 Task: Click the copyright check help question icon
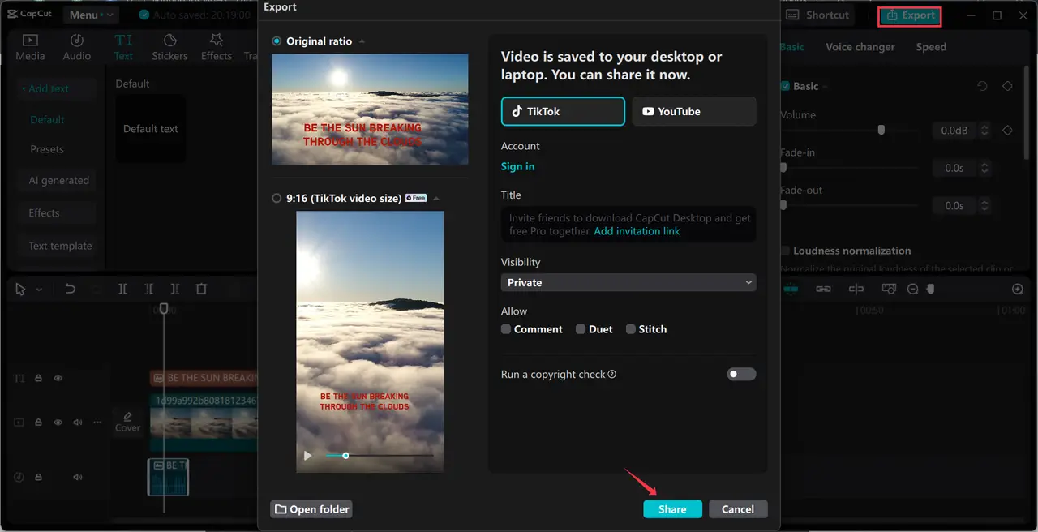coord(612,375)
